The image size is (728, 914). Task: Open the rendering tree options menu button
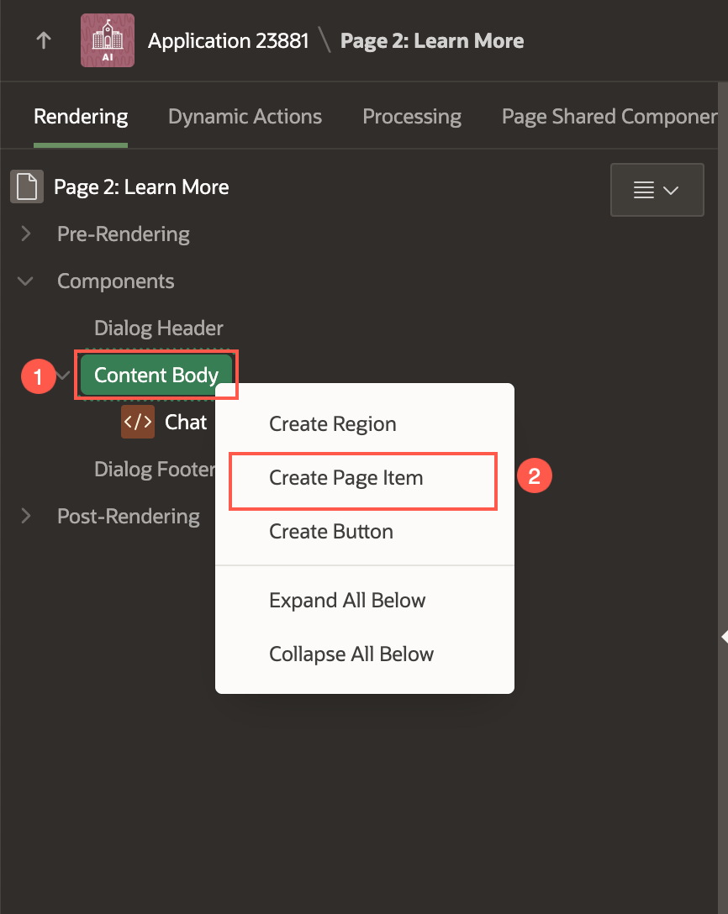[657, 190]
